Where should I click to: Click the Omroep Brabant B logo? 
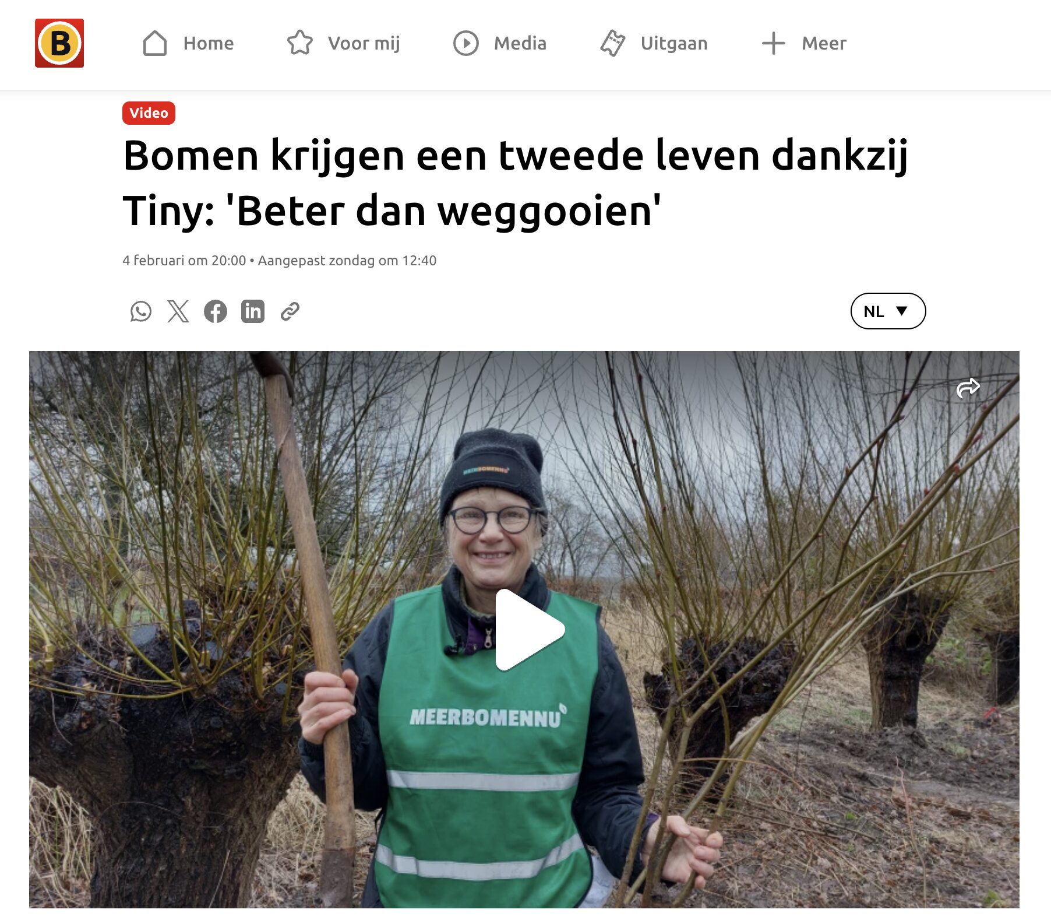click(x=59, y=43)
